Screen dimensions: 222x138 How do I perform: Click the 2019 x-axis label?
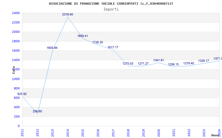(143, 133)
